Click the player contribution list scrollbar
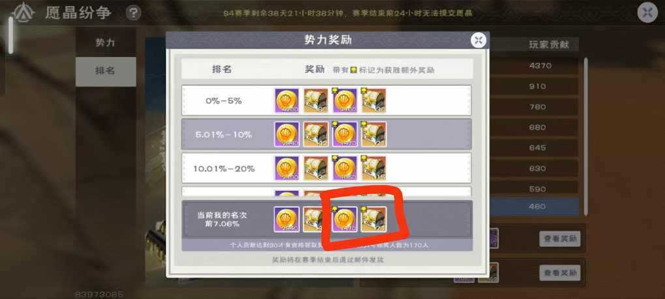 pos(586,135)
